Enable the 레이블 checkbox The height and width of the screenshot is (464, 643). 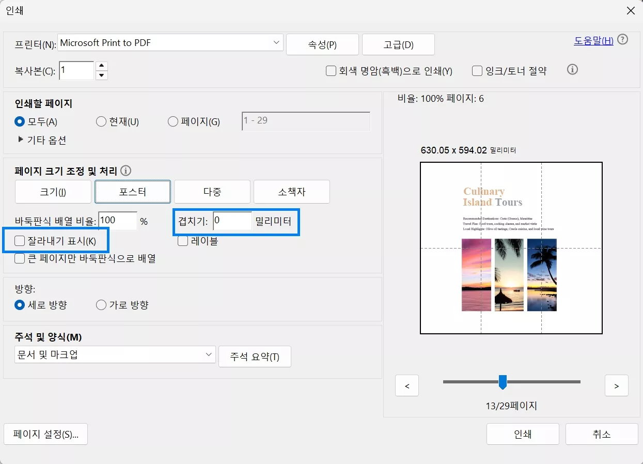[183, 241]
